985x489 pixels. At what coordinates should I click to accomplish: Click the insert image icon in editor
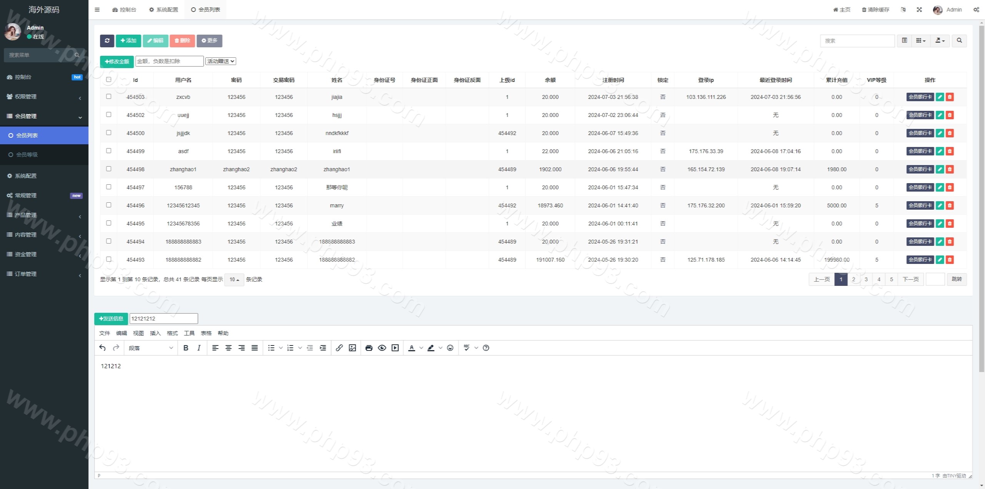coord(352,348)
